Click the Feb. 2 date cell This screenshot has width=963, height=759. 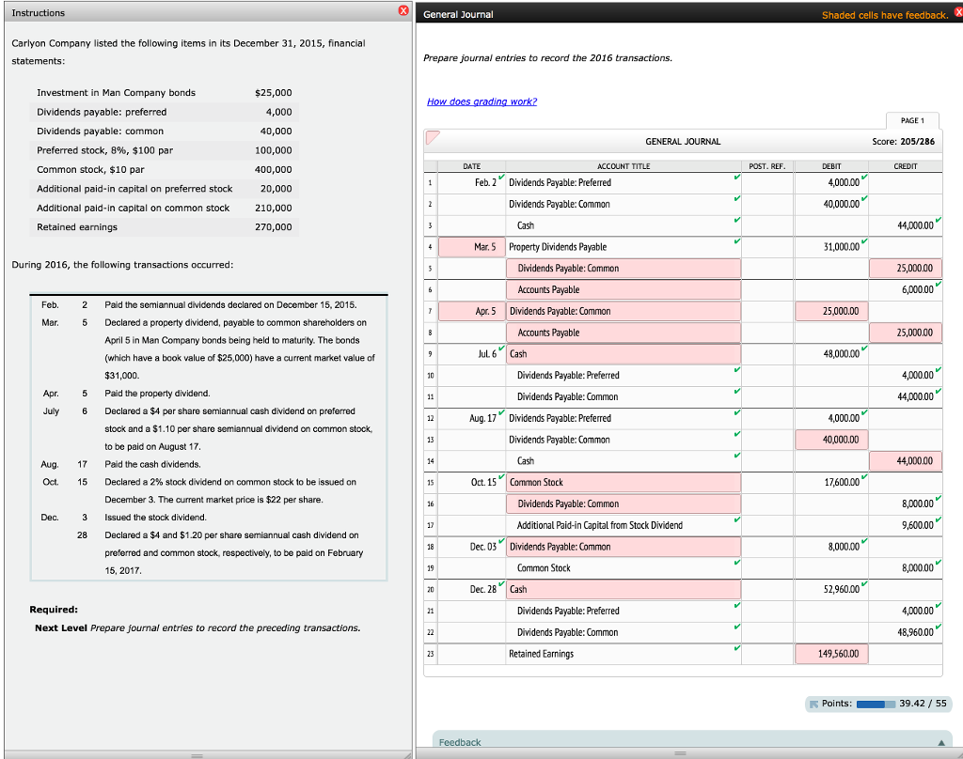click(472, 183)
